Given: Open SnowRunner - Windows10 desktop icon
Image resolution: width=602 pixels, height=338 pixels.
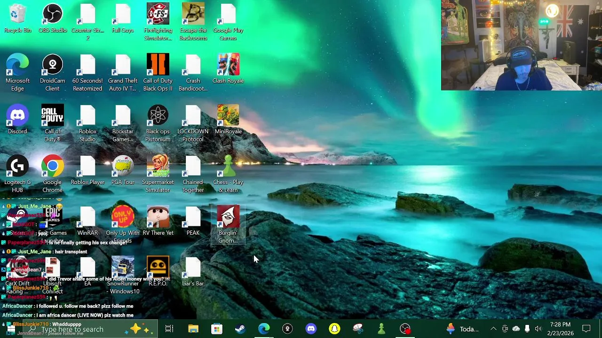Looking at the screenshot, I should pos(123,276).
